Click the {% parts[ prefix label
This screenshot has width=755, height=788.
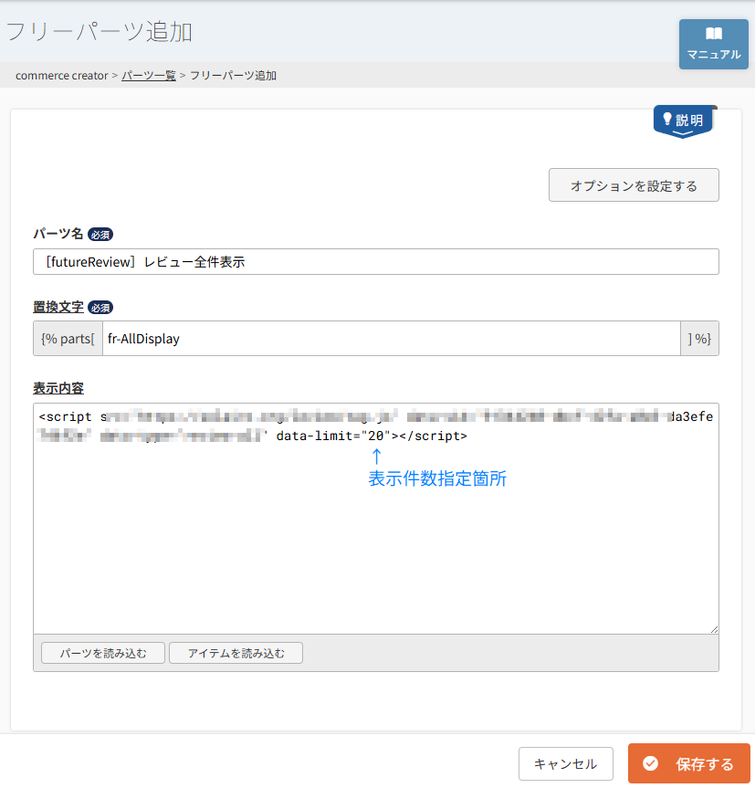point(68,339)
